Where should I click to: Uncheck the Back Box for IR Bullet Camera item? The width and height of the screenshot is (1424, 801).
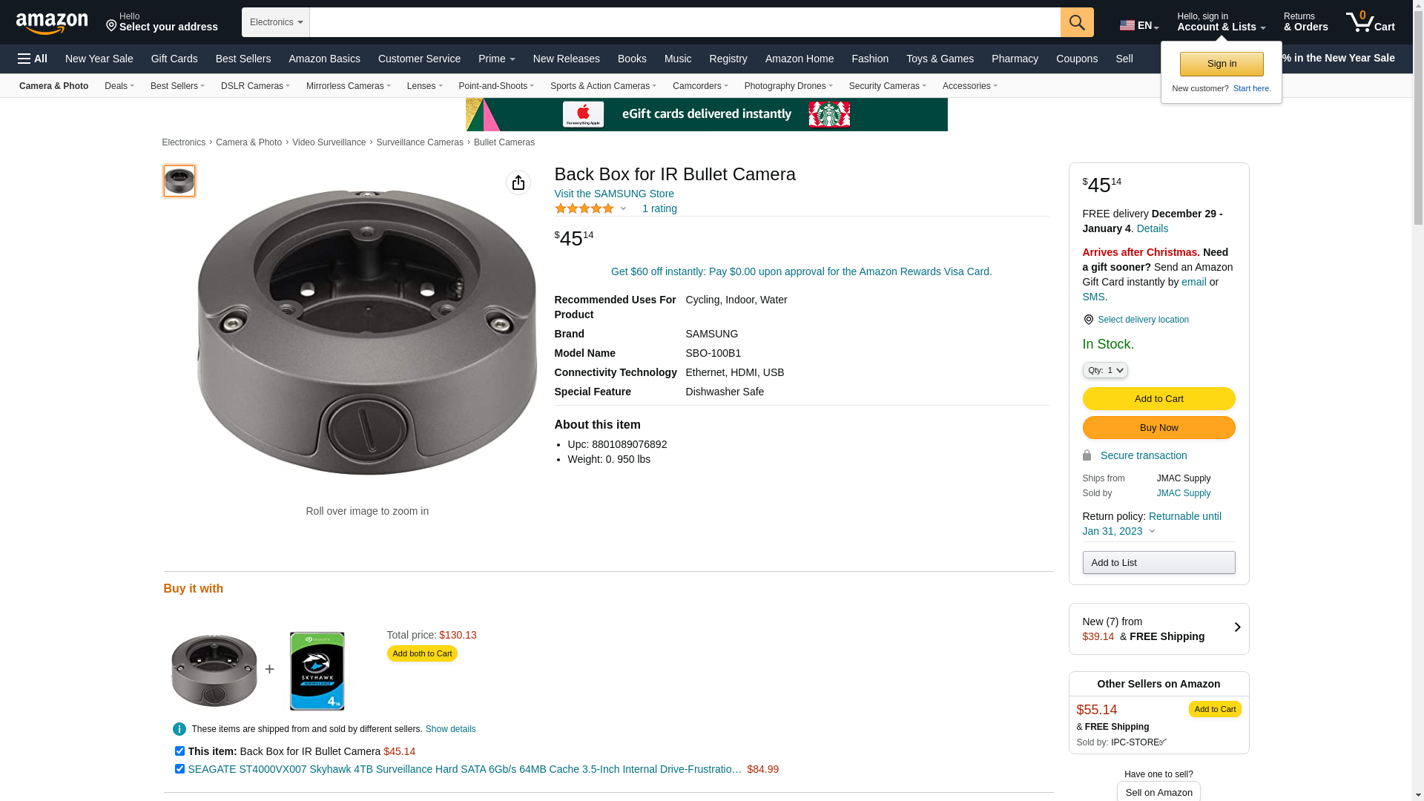(179, 751)
